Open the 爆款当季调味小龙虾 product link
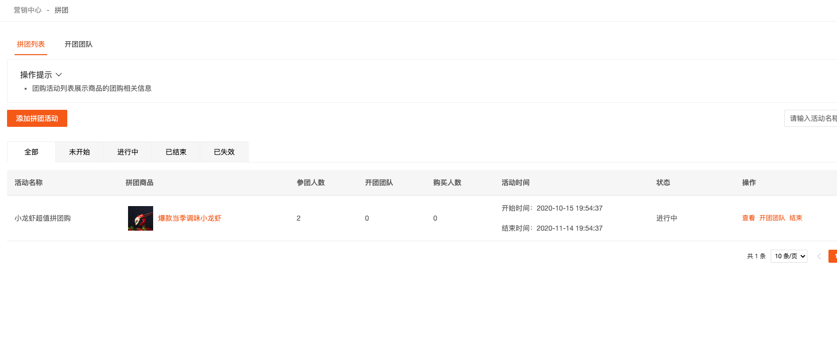 pyautogui.click(x=190, y=218)
